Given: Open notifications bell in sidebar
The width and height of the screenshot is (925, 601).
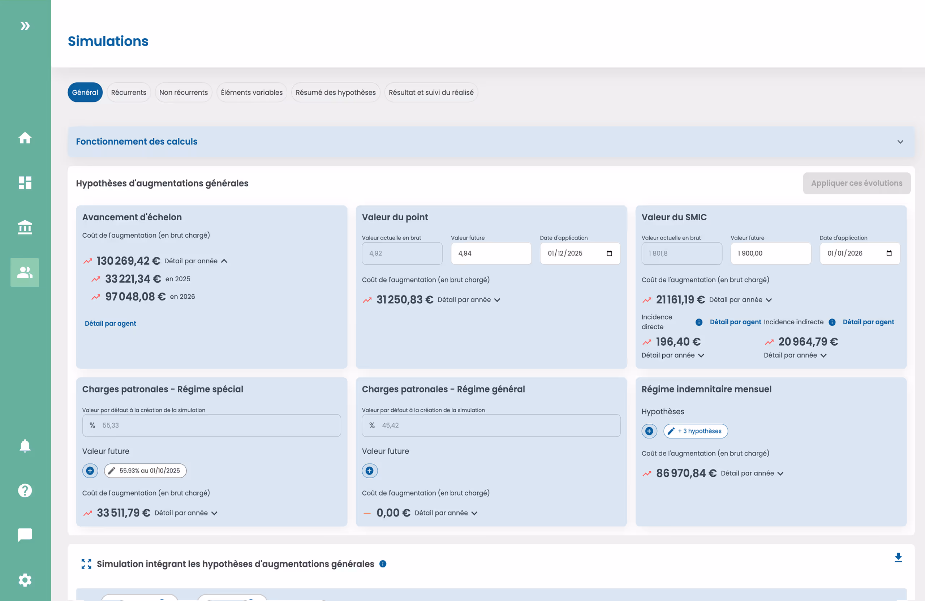Looking at the screenshot, I should pyautogui.click(x=25, y=446).
